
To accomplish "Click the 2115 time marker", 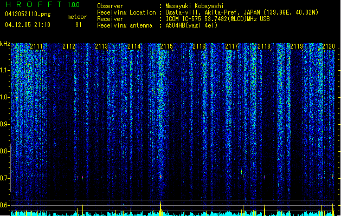I will pos(166,46).
